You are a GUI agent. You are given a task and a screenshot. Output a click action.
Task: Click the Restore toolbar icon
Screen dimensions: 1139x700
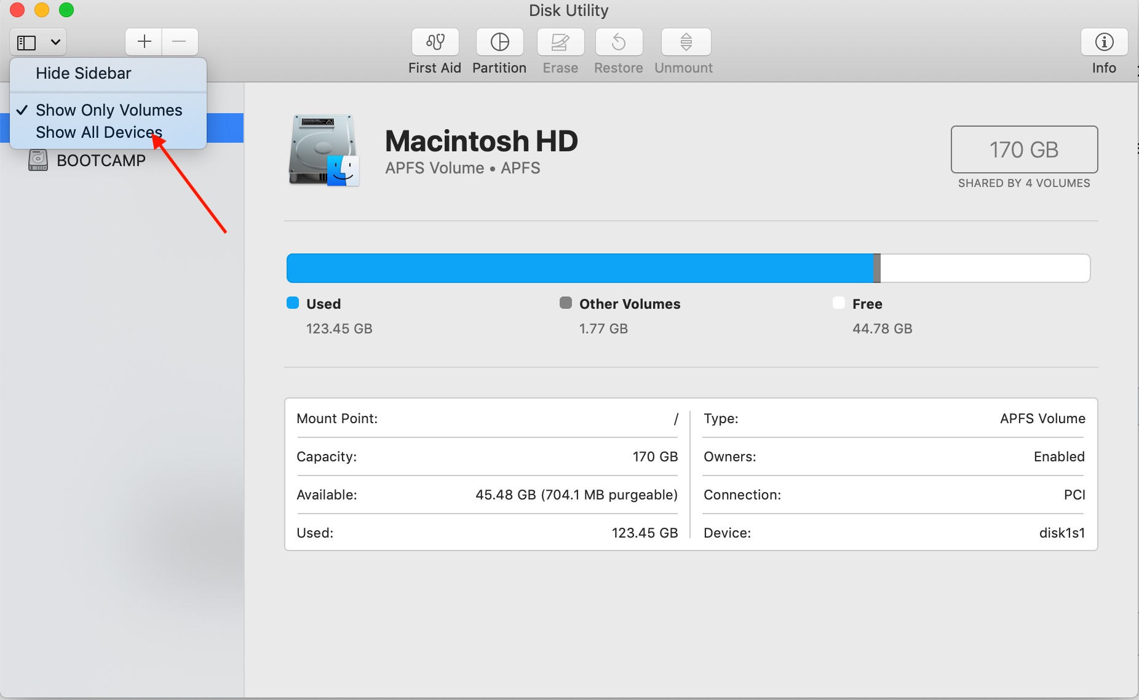[x=619, y=42]
